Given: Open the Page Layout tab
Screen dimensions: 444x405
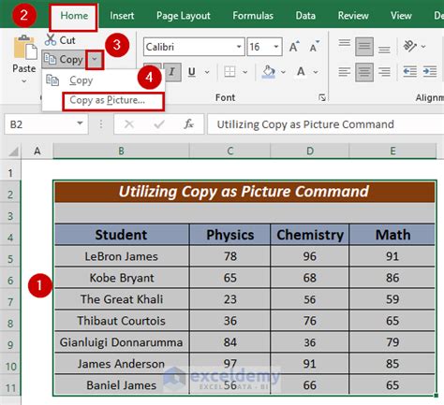Looking at the screenshot, I should pyautogui.click(x=184, y=16).
